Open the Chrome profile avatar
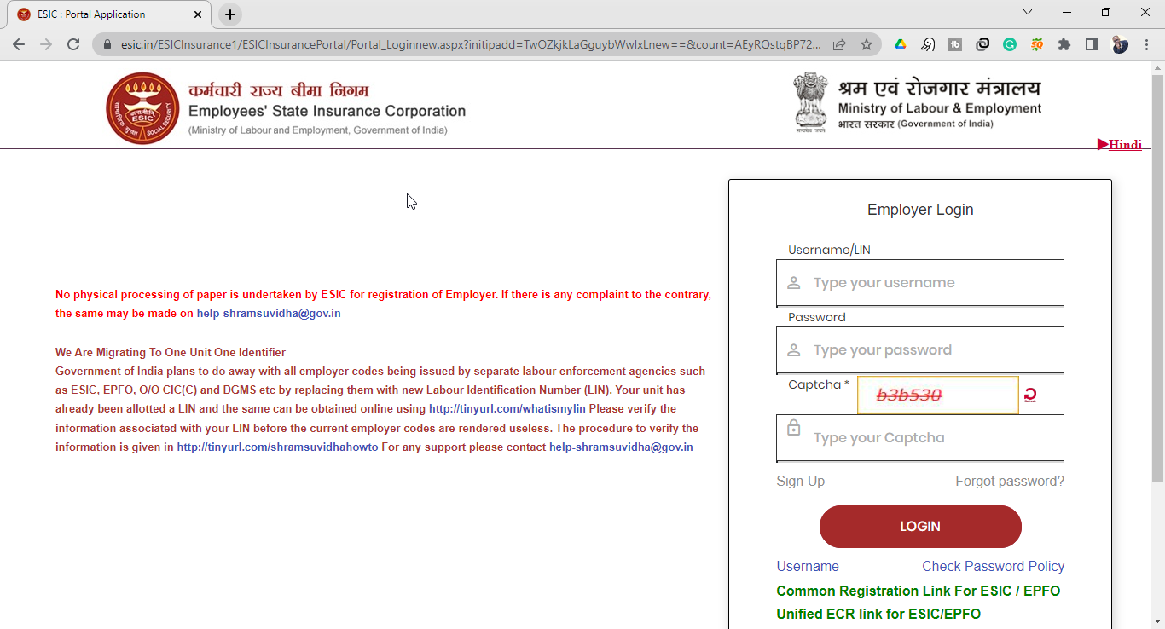 click(1120, 44)
